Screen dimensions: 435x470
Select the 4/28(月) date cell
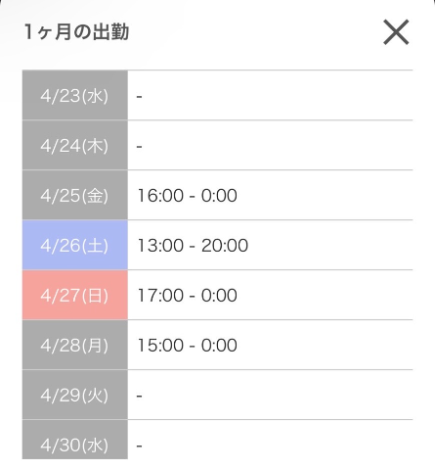pos(75,345)
